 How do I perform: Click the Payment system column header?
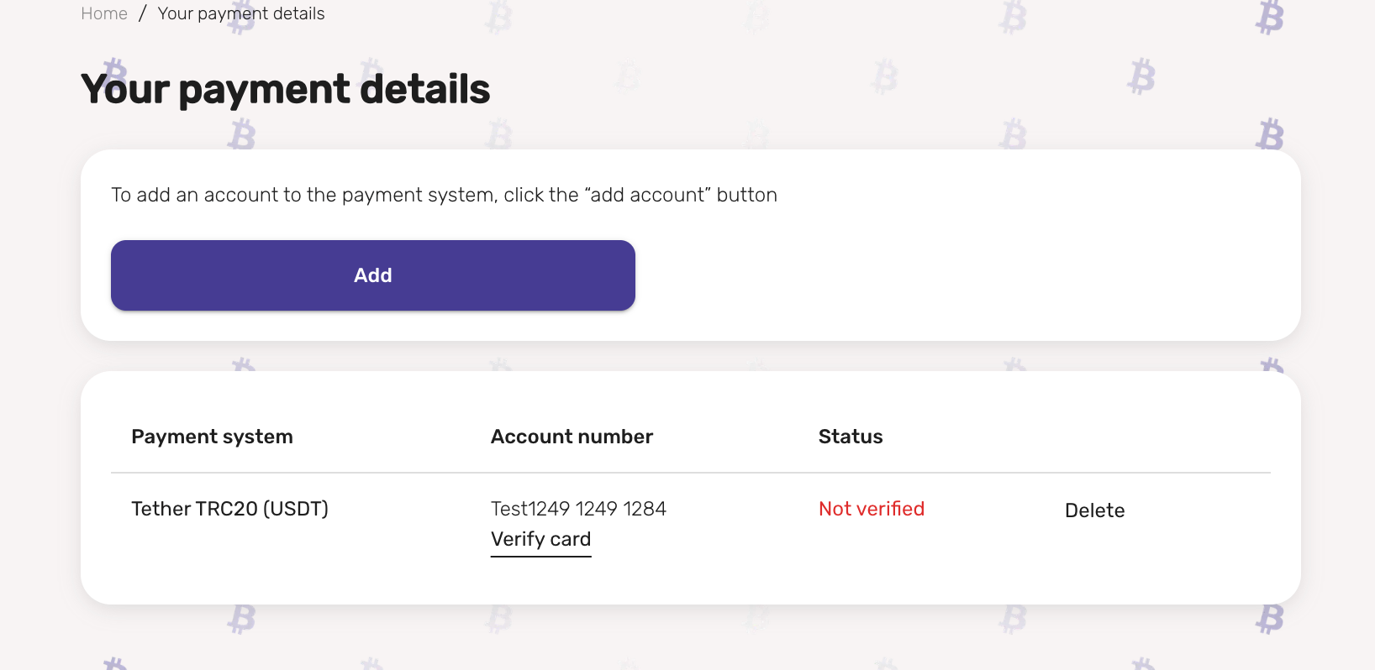[x=212, y=437]
